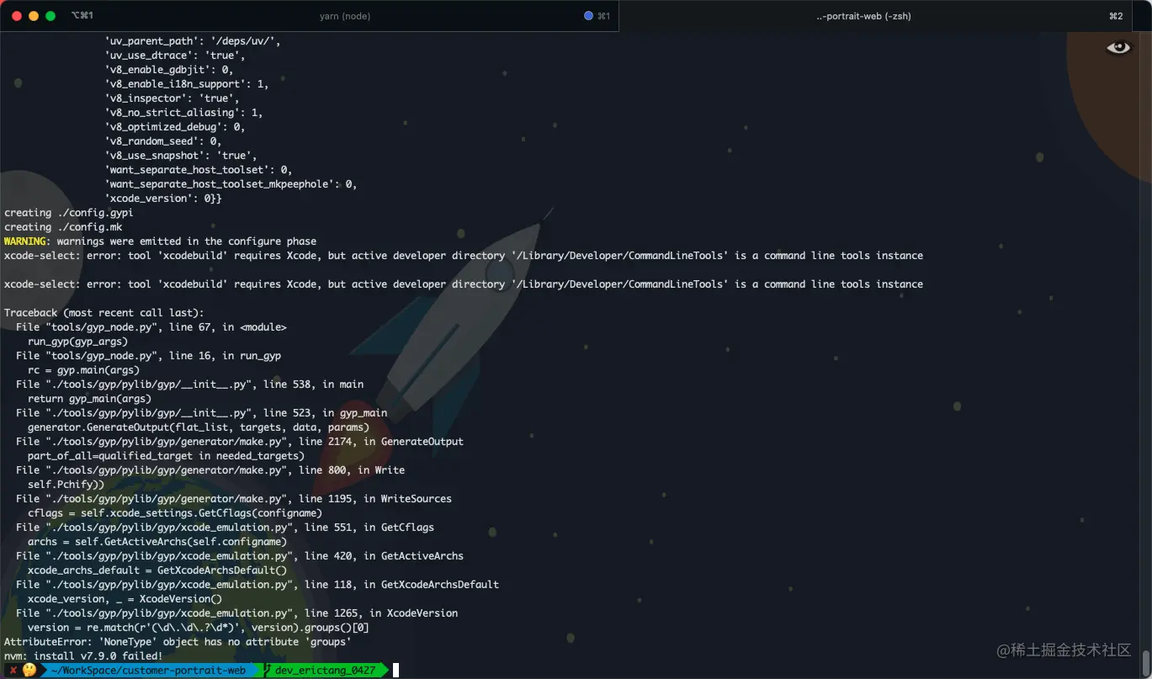Viewport: 1152px width, 679px height.
Task: Click 'want_separate_host_toolset_mkpeephole': 0 line
Action: [x=231, y=184]
